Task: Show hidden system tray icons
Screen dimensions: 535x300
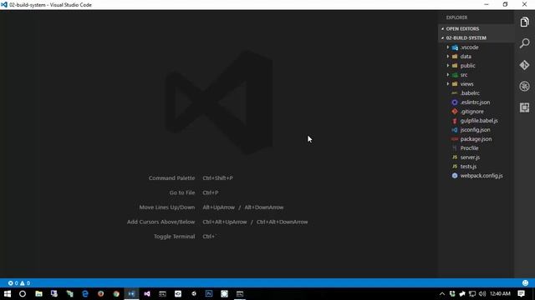Action: (442, 294)
